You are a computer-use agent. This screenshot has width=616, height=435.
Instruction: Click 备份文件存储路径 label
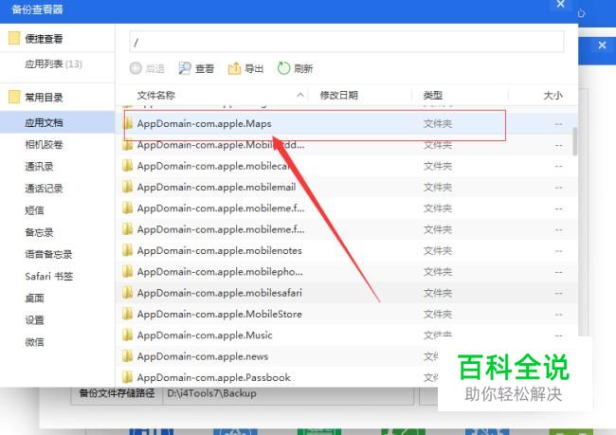click(x=117, y=393)
